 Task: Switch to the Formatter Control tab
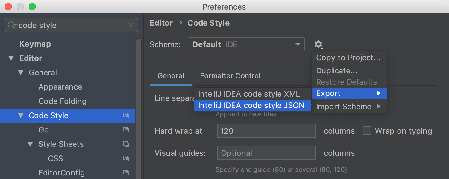coord(230,76)
